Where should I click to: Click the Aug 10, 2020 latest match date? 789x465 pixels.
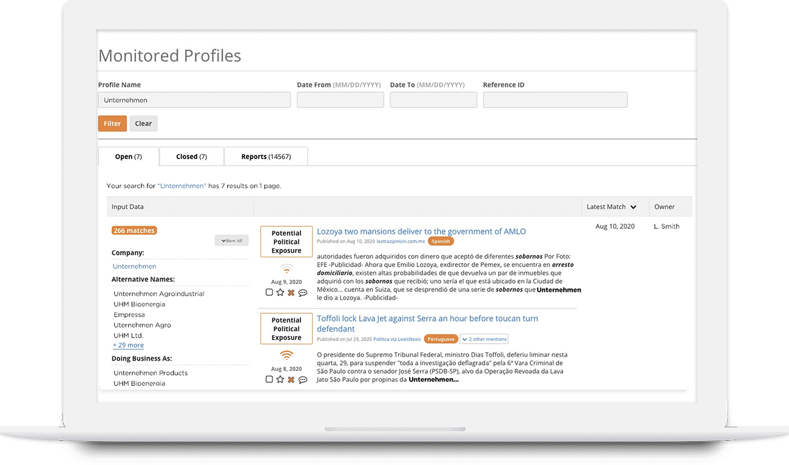click(x=615, y=226)
